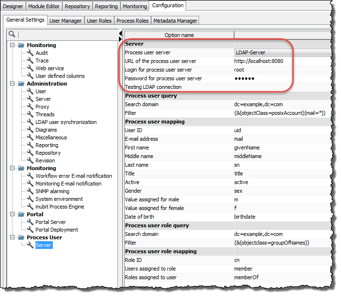Click the user query Filter posixAccount value
The height and width of the screenshot is (296, 341).
(280, 113)
